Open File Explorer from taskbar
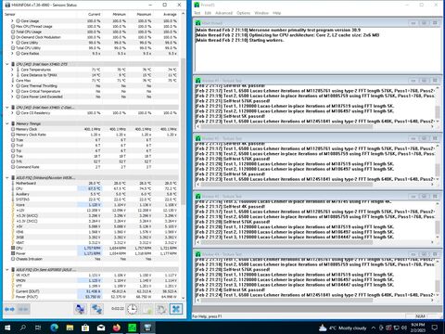Image resolution: width=445 pixels, height=334 pixels. (70, 328)
